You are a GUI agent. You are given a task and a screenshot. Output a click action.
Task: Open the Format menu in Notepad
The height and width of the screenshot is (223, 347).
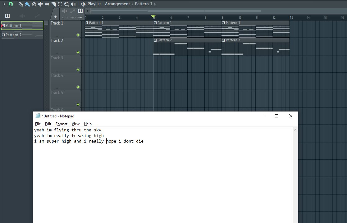[61, 124]
